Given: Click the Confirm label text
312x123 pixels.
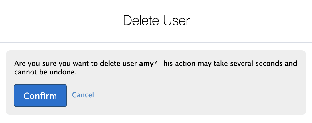Looking at the screenshot, I should (40, 96).
